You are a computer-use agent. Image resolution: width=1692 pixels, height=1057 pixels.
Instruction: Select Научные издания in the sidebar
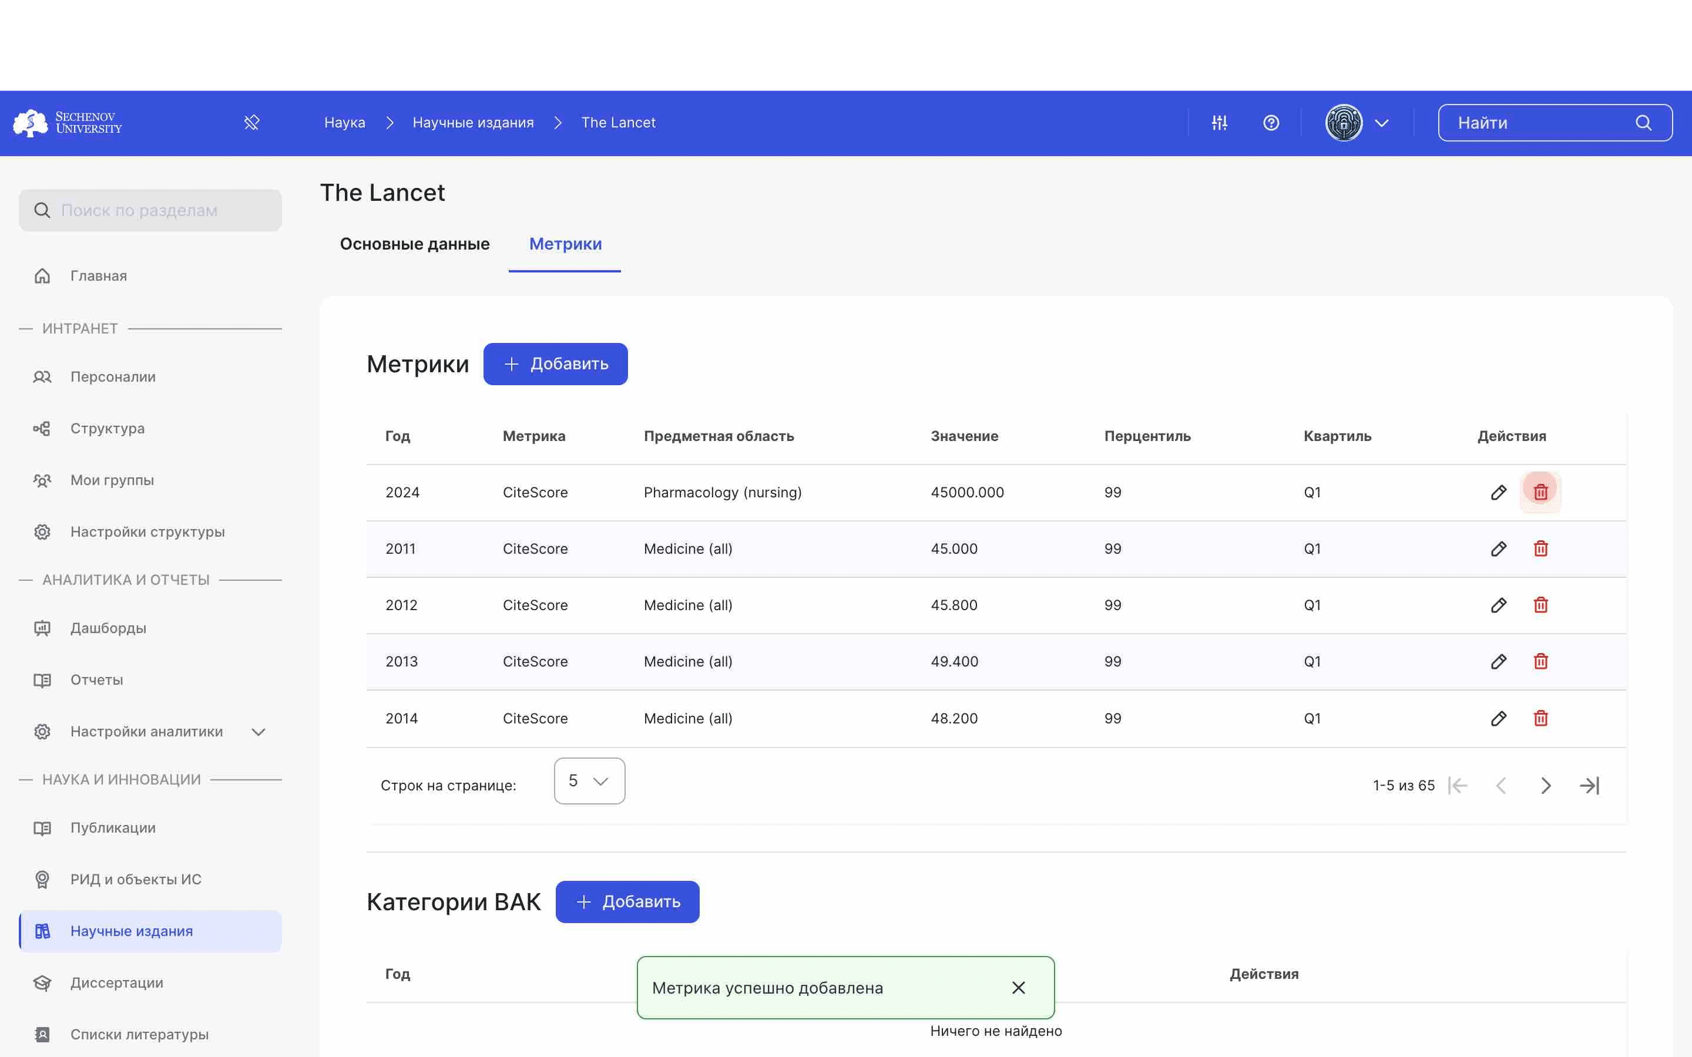150,931
